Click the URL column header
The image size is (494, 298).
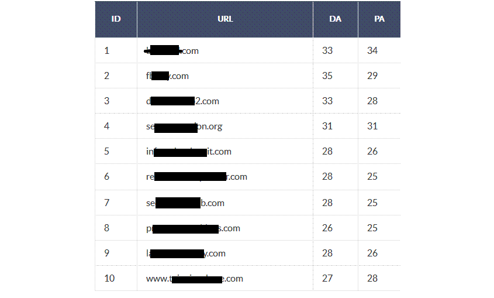[225, 19]
